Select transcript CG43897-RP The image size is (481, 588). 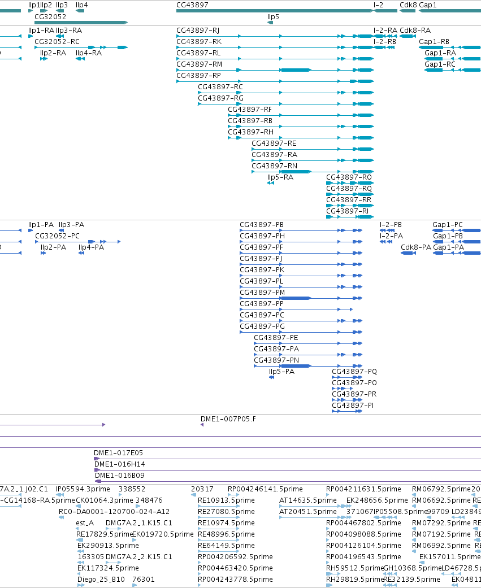pyautogui.click(x=198, y=75)
